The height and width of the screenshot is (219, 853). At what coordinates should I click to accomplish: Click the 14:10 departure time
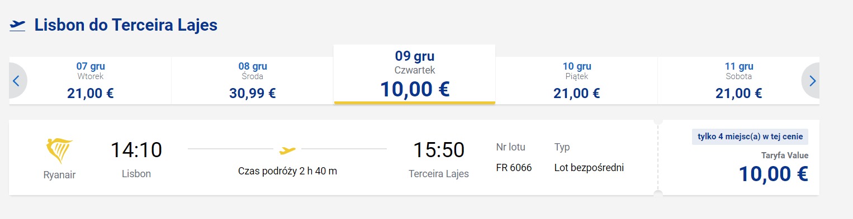(136, 150)
